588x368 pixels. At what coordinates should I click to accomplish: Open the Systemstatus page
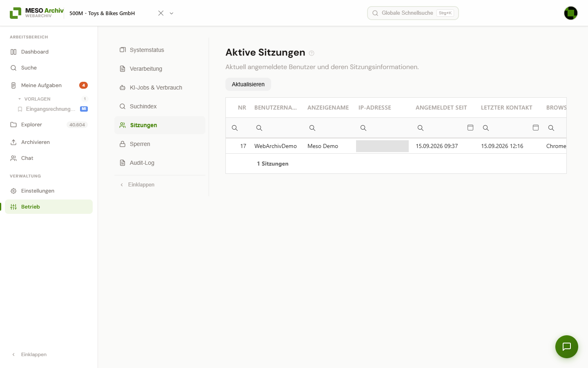coord(160,50)
